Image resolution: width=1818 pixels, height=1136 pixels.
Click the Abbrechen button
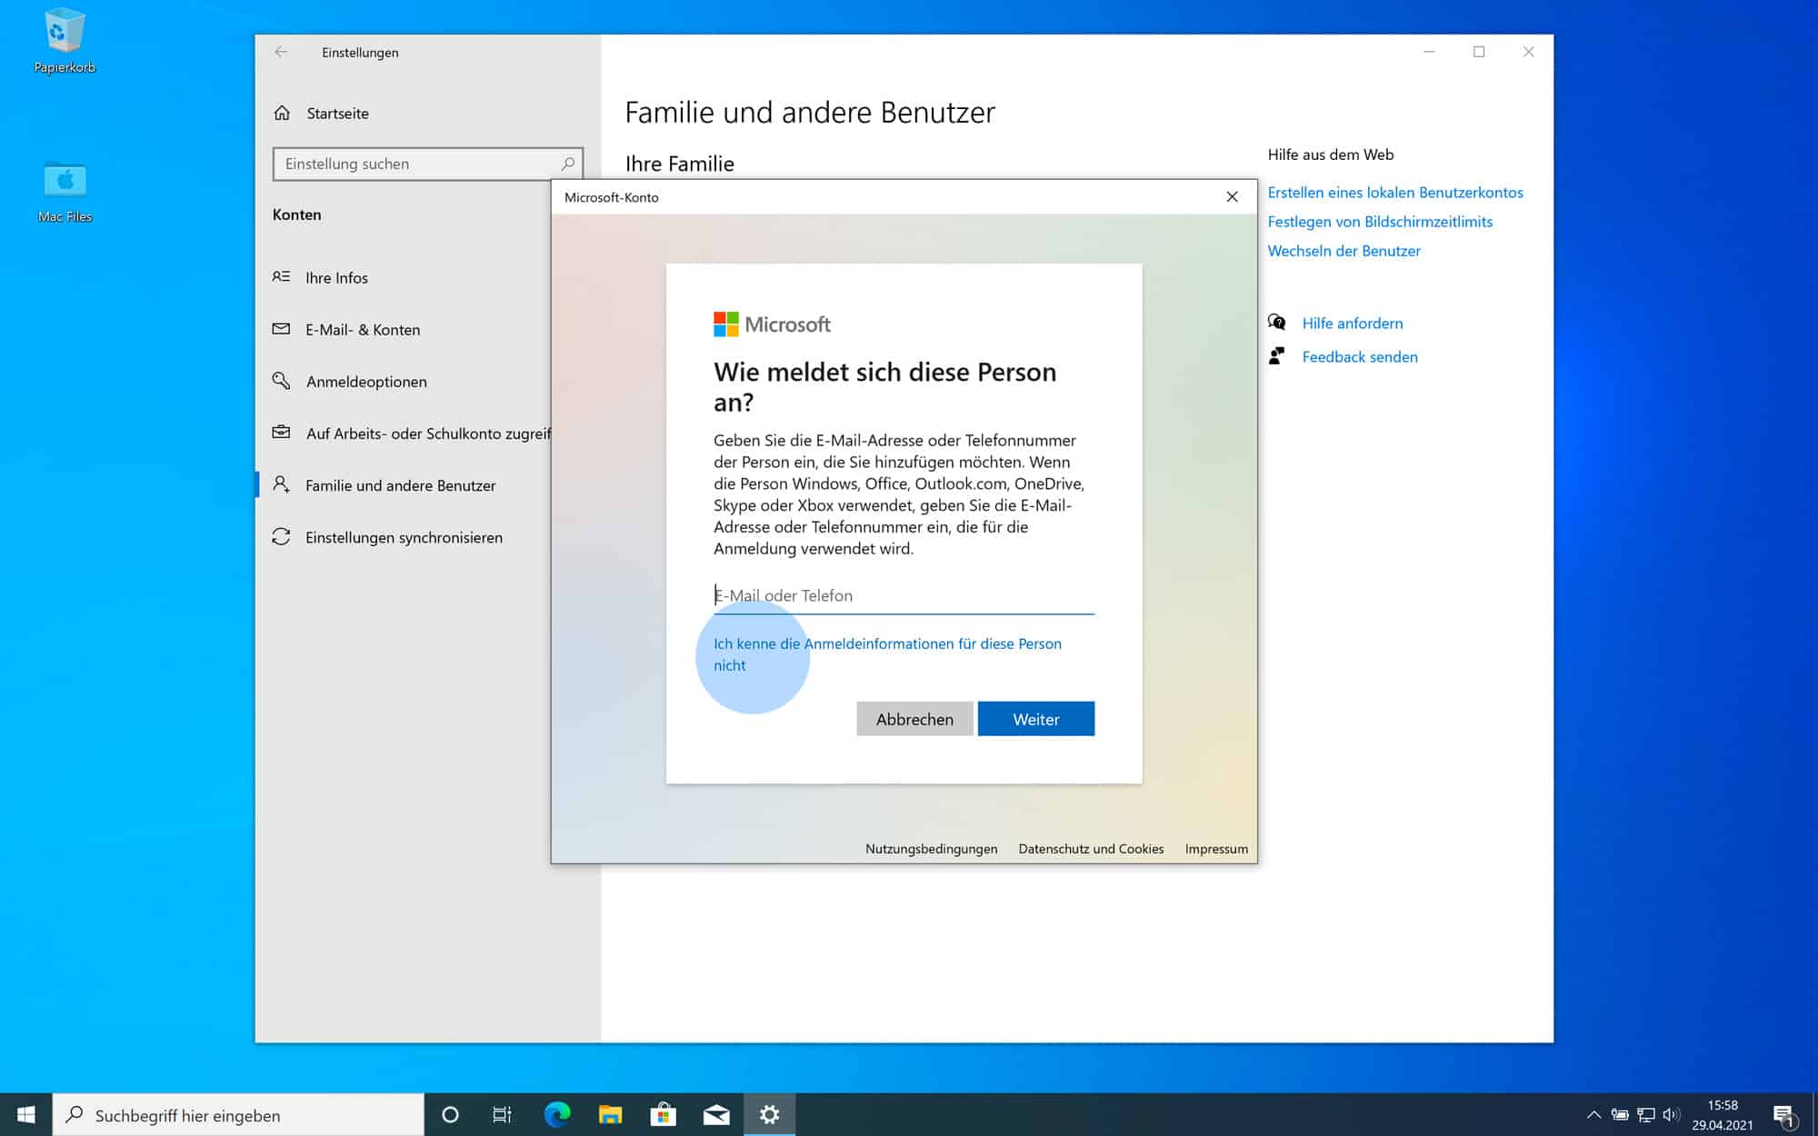914,719
